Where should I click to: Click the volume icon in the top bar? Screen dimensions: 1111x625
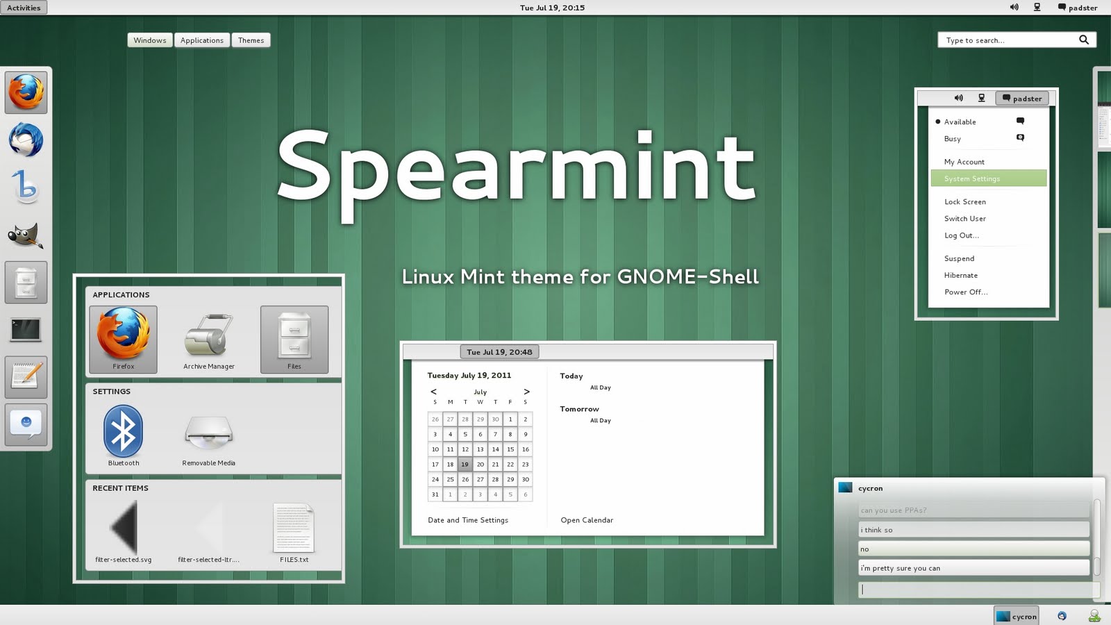pyautogui.click(x=1014, y=8)
